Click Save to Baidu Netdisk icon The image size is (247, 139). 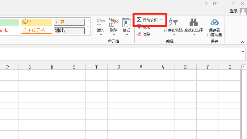(x=214, y=23)
